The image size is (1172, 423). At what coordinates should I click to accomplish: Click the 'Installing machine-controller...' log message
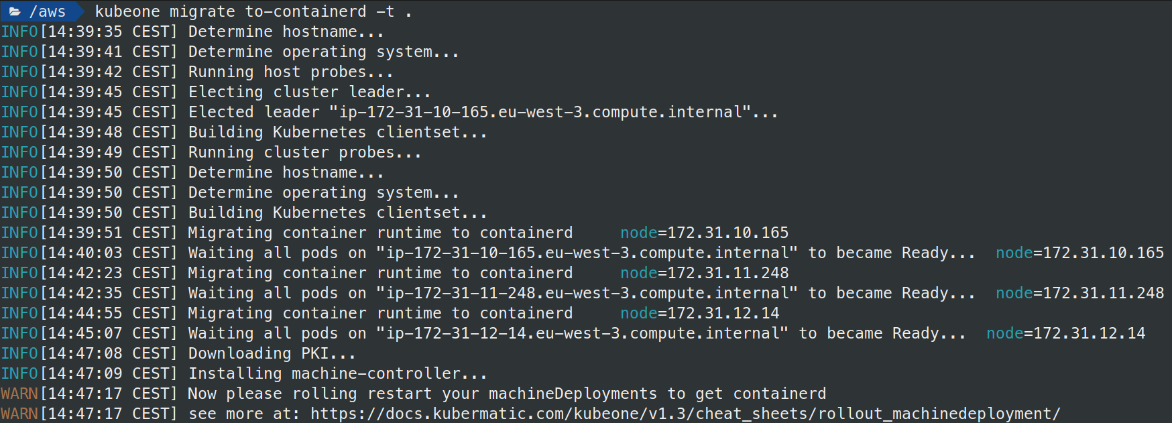(x=337, y=373)
